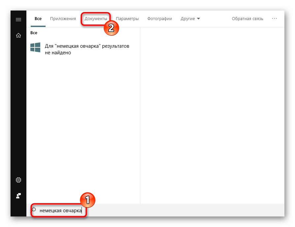Click the Все results section heading
Image resolution: width=295 pixels, height=227 pixels.
[x=34, y=33]
